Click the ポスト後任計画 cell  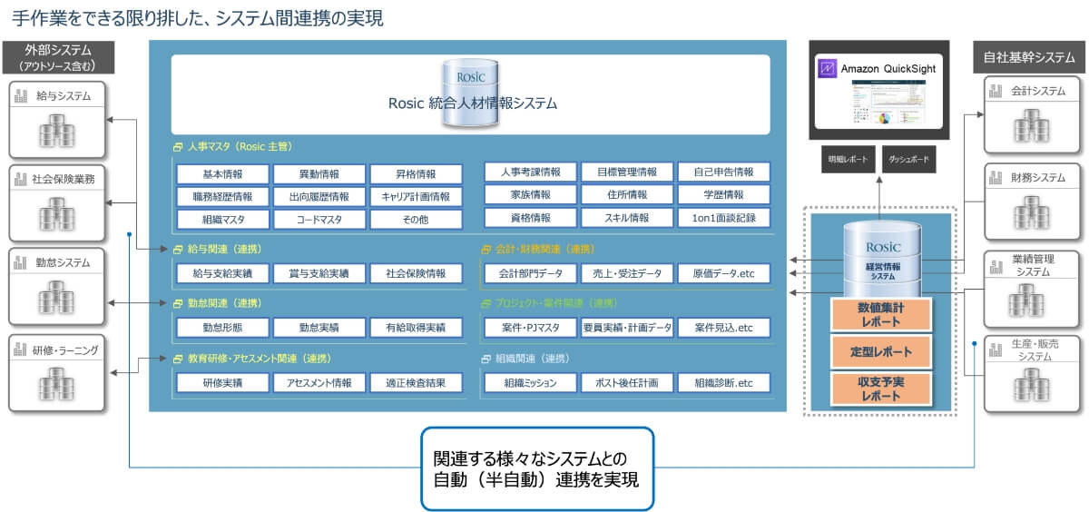[x=627, y=383]
